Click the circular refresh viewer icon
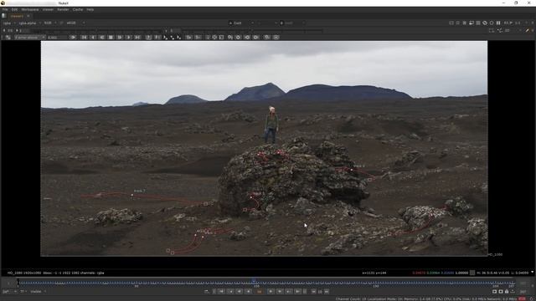 tap(492, 23)
